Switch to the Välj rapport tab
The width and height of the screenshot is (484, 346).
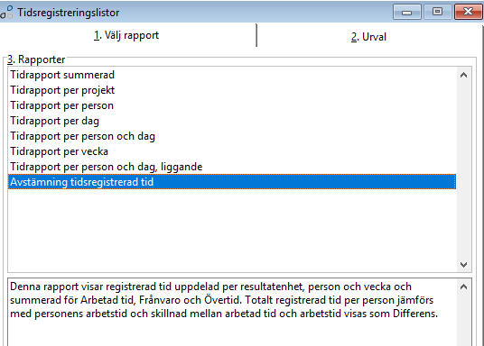[126, 35]
